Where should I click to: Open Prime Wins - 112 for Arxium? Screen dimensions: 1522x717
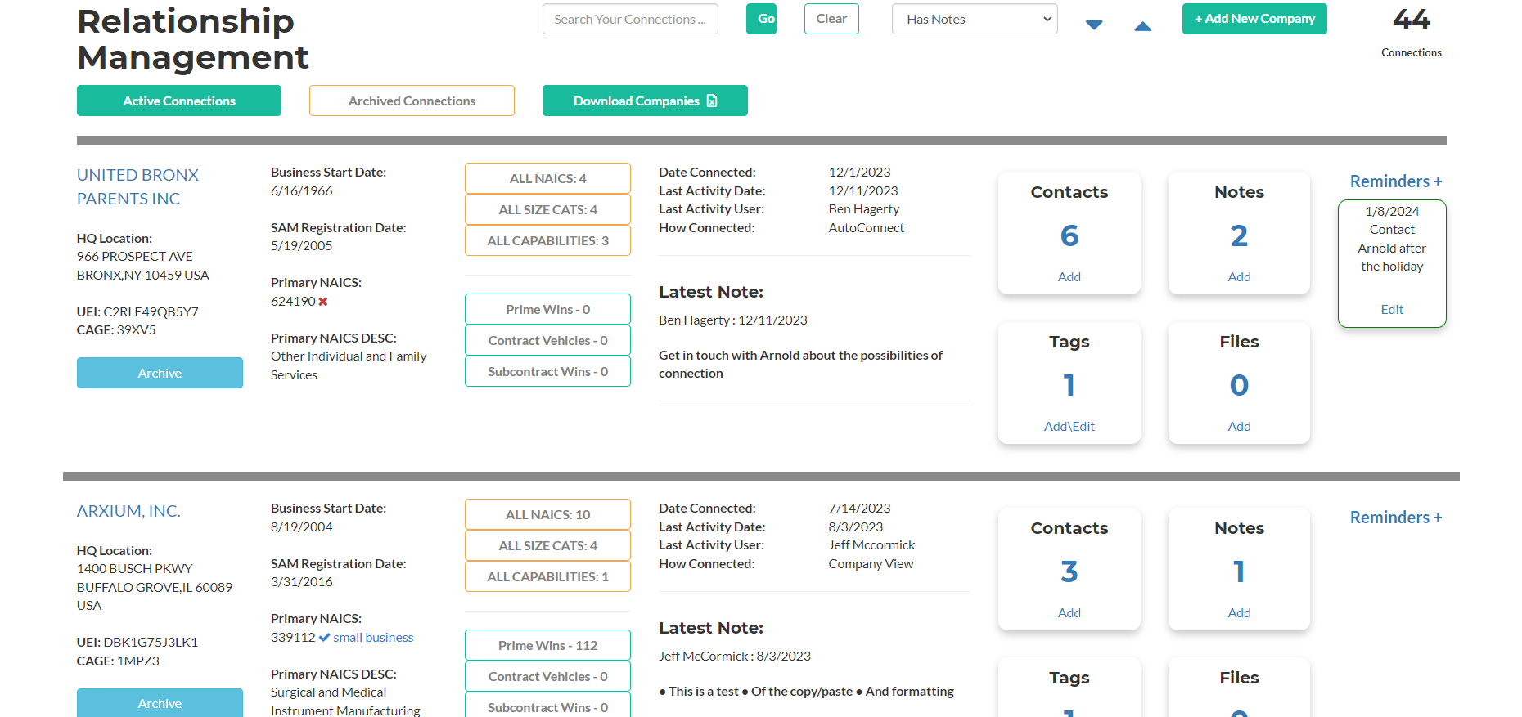click(547, 645)
